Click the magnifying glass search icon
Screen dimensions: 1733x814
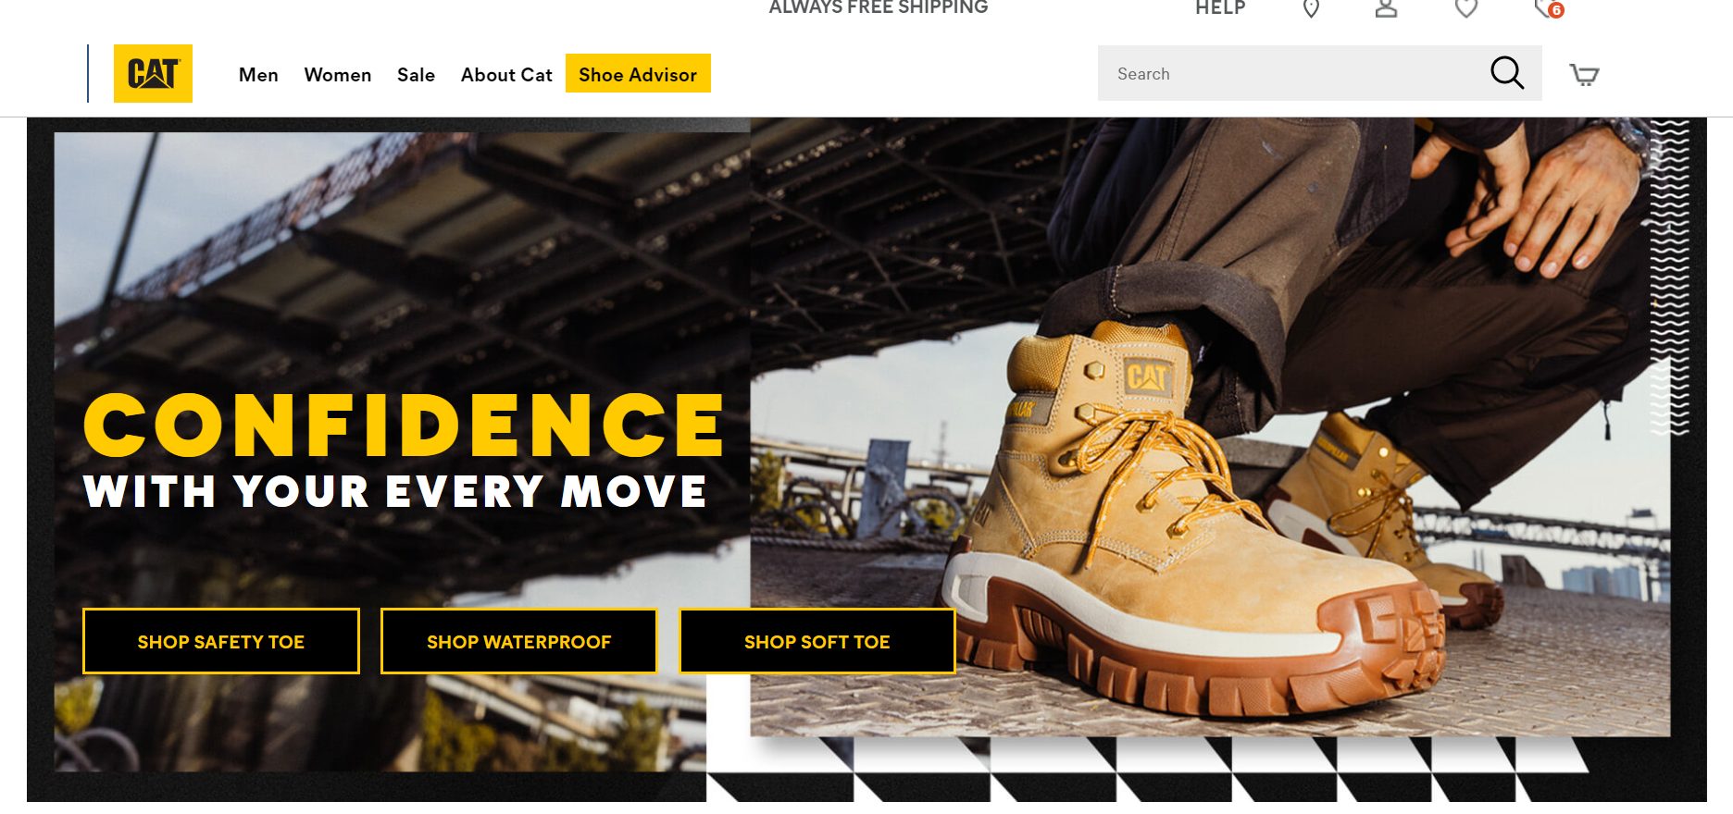1506,72
